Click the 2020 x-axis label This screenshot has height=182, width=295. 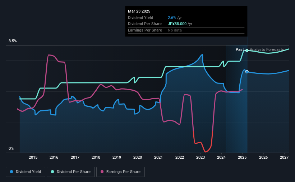138,157
